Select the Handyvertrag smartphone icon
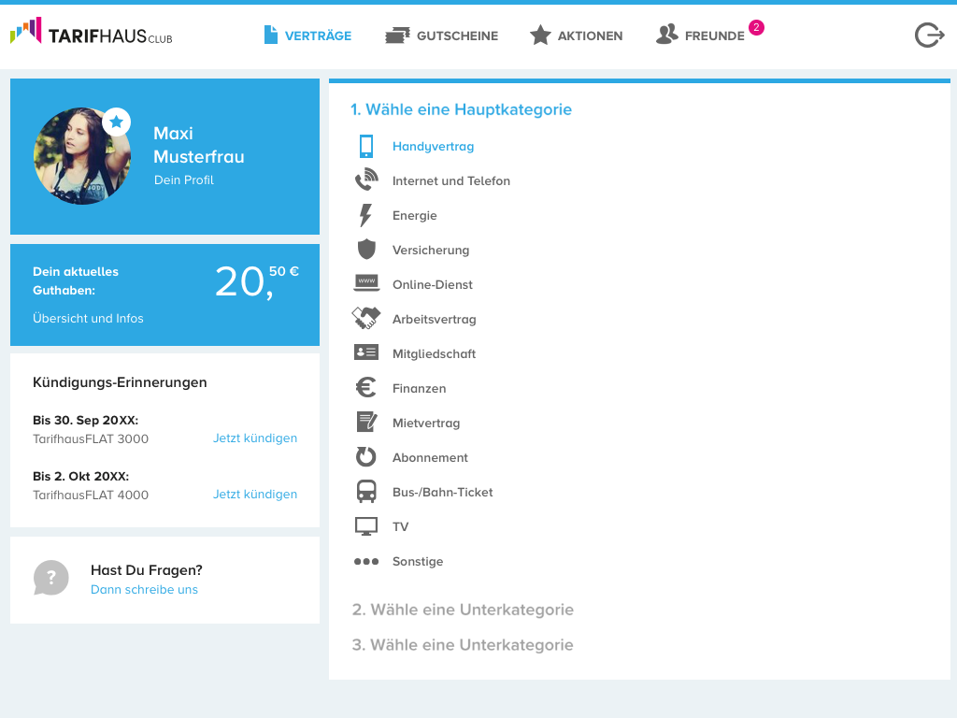The height and width of the screenshot is (718, 957). pos(366,147)
